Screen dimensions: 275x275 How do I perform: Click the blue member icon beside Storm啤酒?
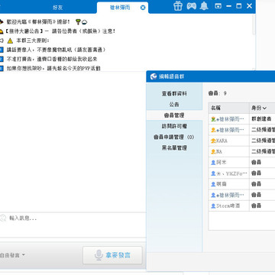(x=213, y=205)
